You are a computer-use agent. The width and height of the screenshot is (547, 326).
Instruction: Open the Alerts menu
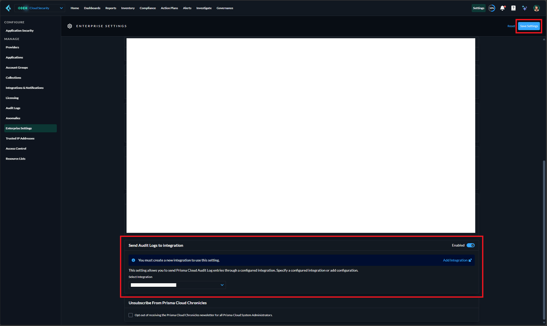pyautogui.click(x=187, y=8)
